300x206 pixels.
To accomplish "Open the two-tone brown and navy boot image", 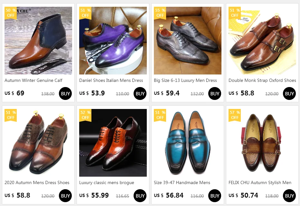I will click(38, 41).
